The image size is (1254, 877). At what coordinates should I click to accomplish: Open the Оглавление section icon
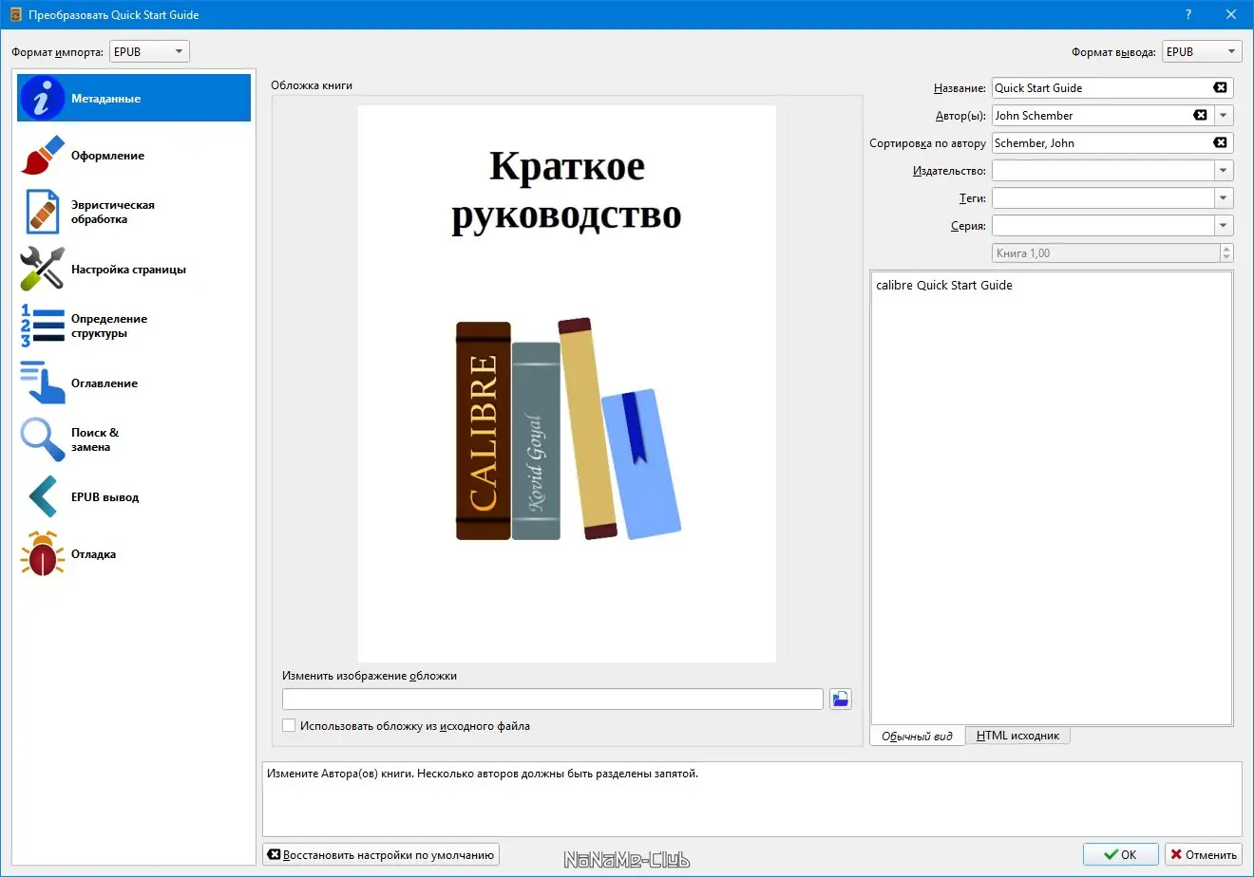click(42, 383)
